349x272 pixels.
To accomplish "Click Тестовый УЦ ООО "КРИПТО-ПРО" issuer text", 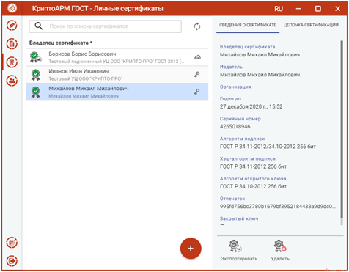I will coord(86,78).
